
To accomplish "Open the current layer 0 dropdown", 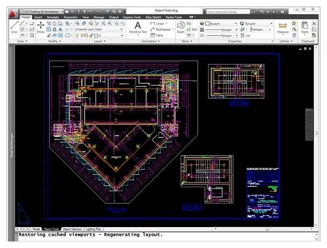I will pos(99,35).
